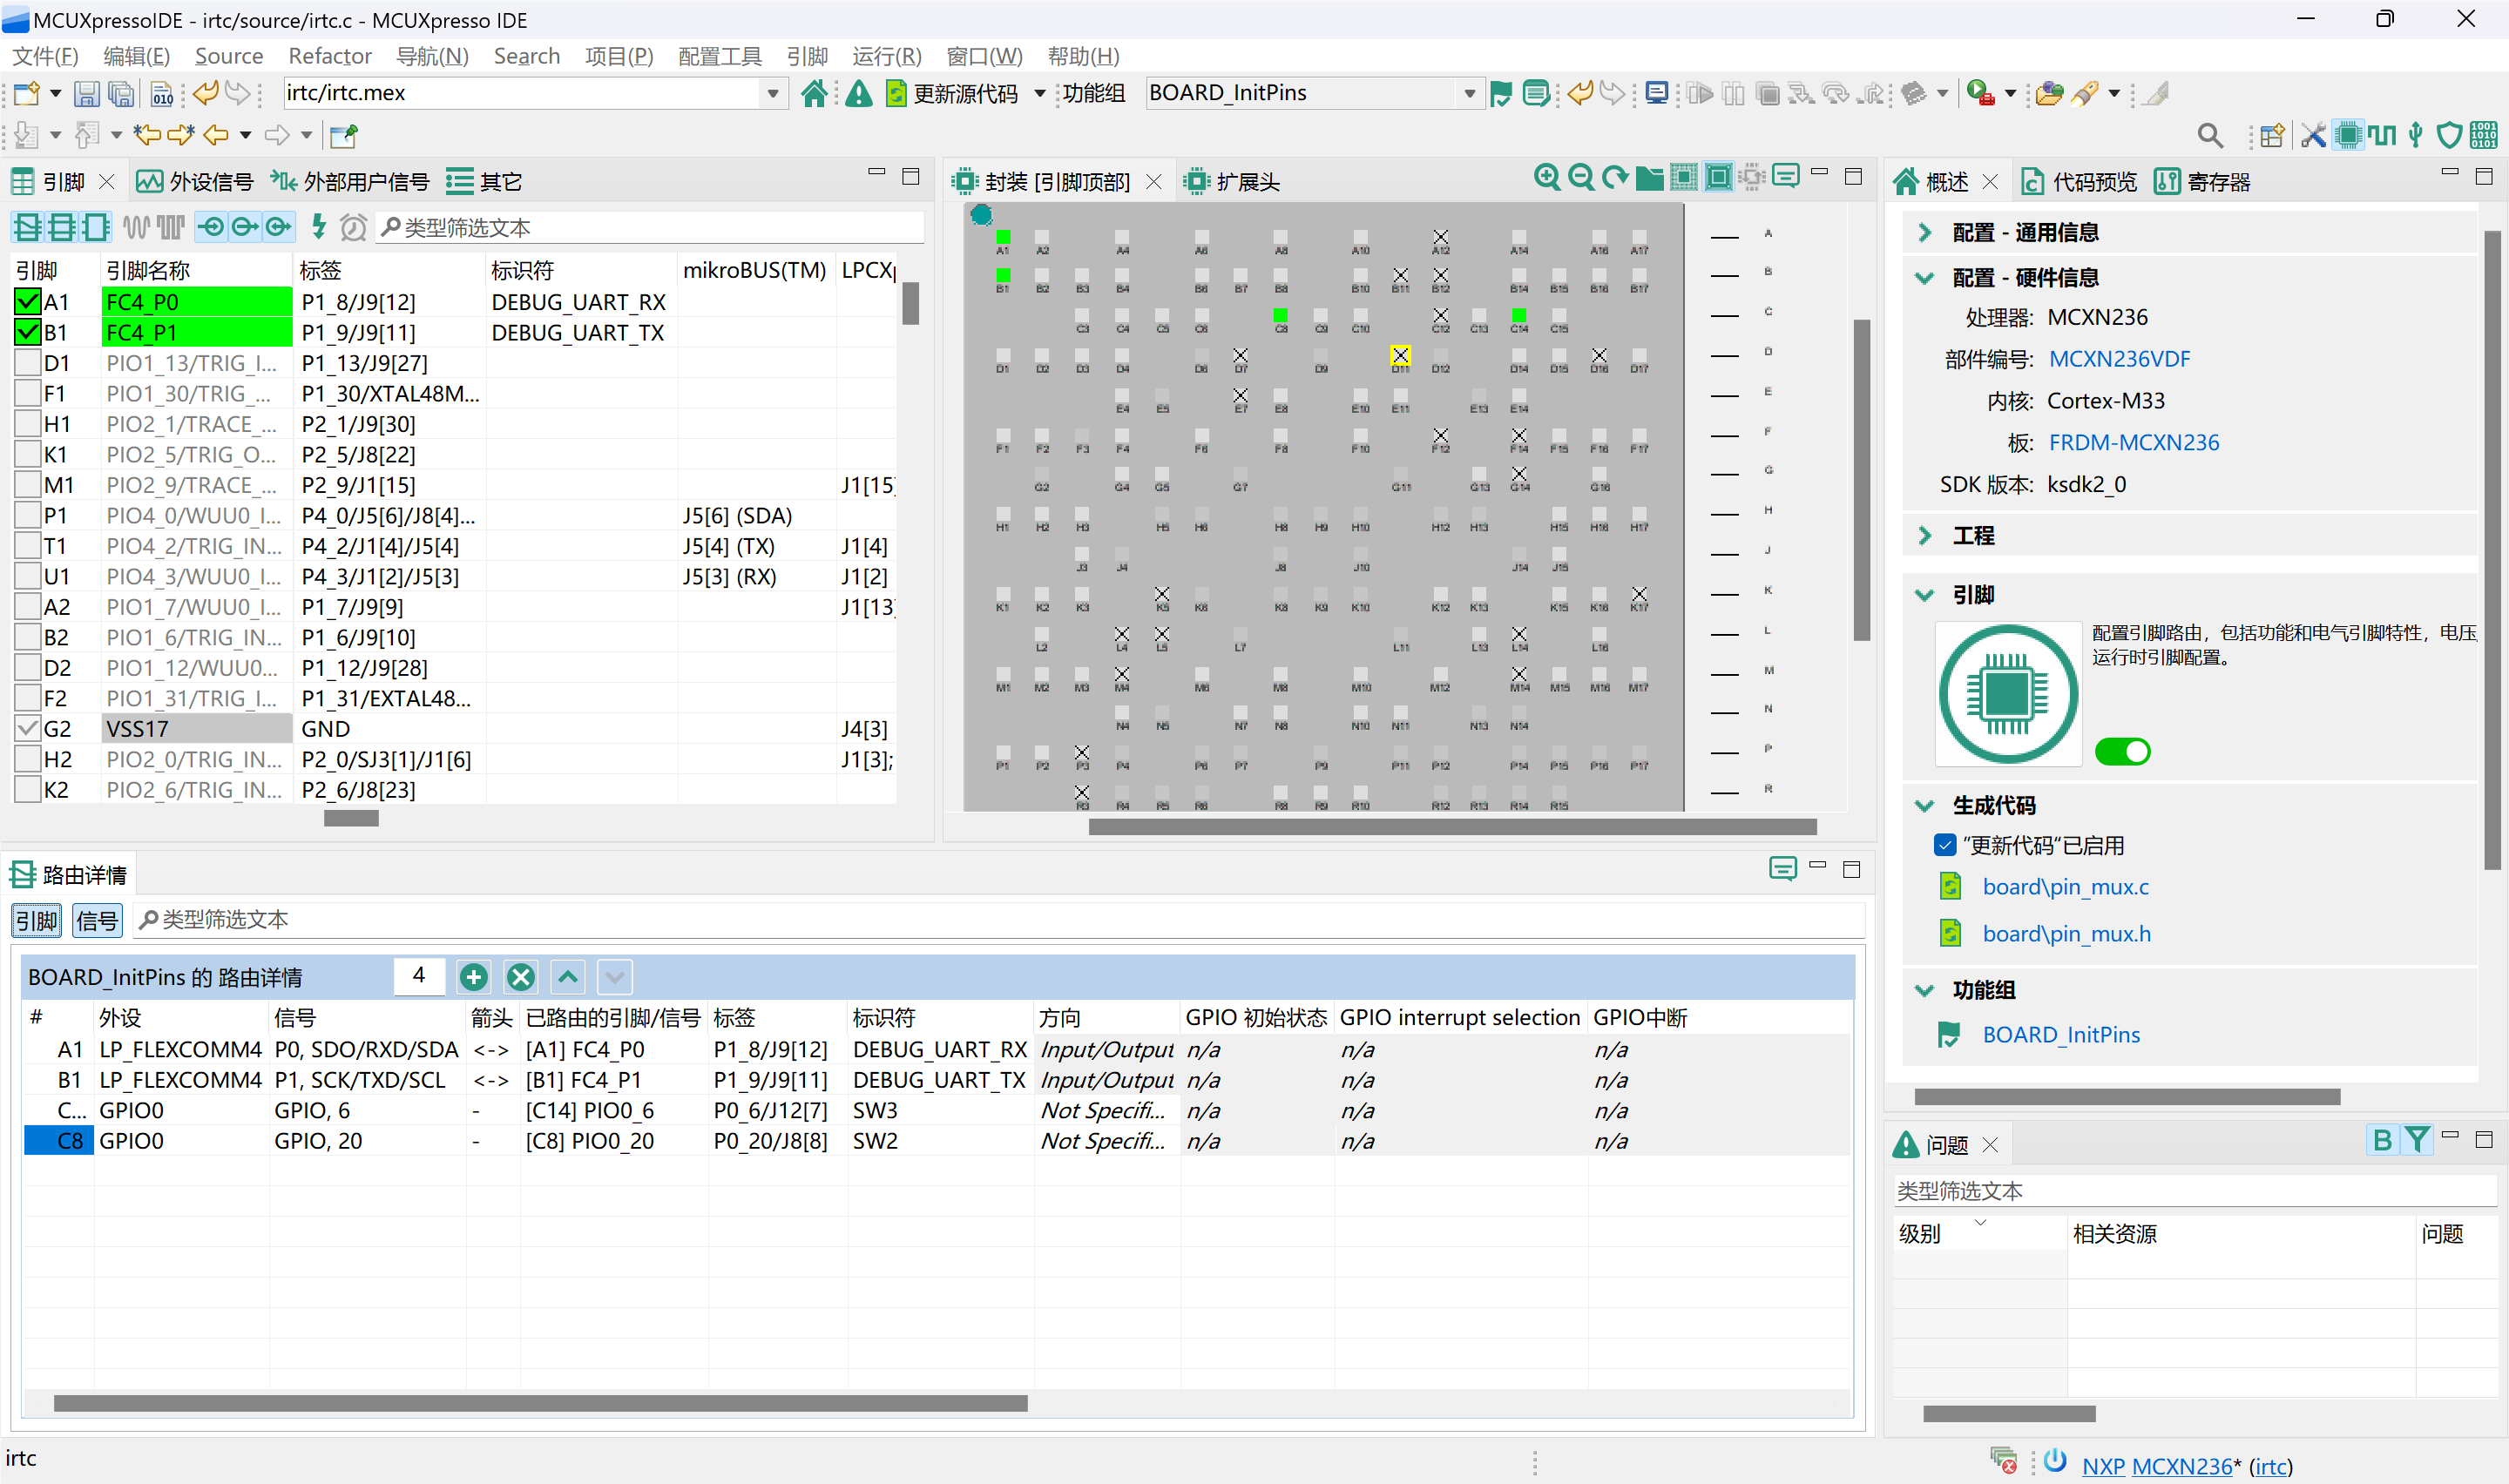Image resolution: width=2509 pixels, height=1484 pixels.
Task: Remove selected routing row with X icon
Action: click(x=520, y=977)
